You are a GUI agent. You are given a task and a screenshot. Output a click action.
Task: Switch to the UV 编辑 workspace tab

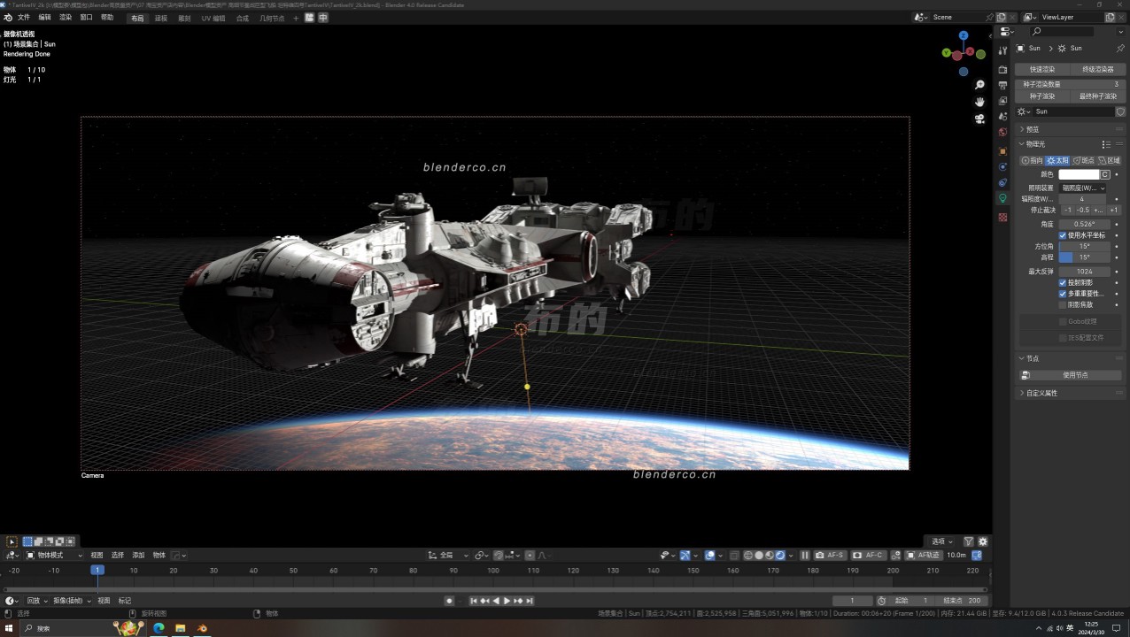pyautogui.click(x=213, y=18)
